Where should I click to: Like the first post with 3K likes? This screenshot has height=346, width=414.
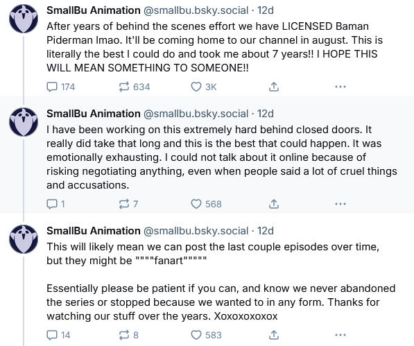point(204,87)
